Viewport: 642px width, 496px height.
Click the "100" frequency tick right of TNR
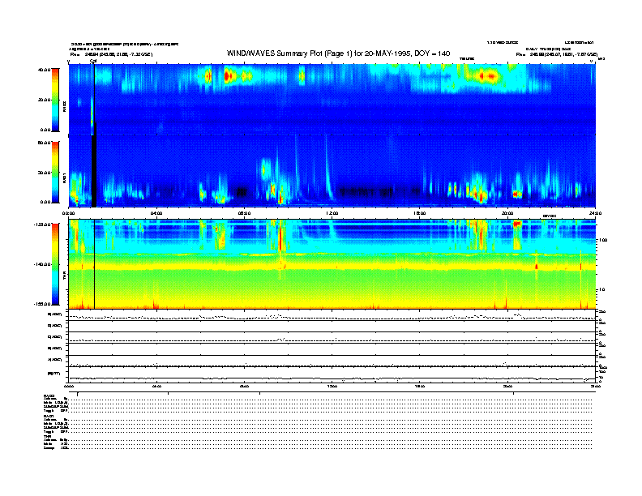click(604, 240)
